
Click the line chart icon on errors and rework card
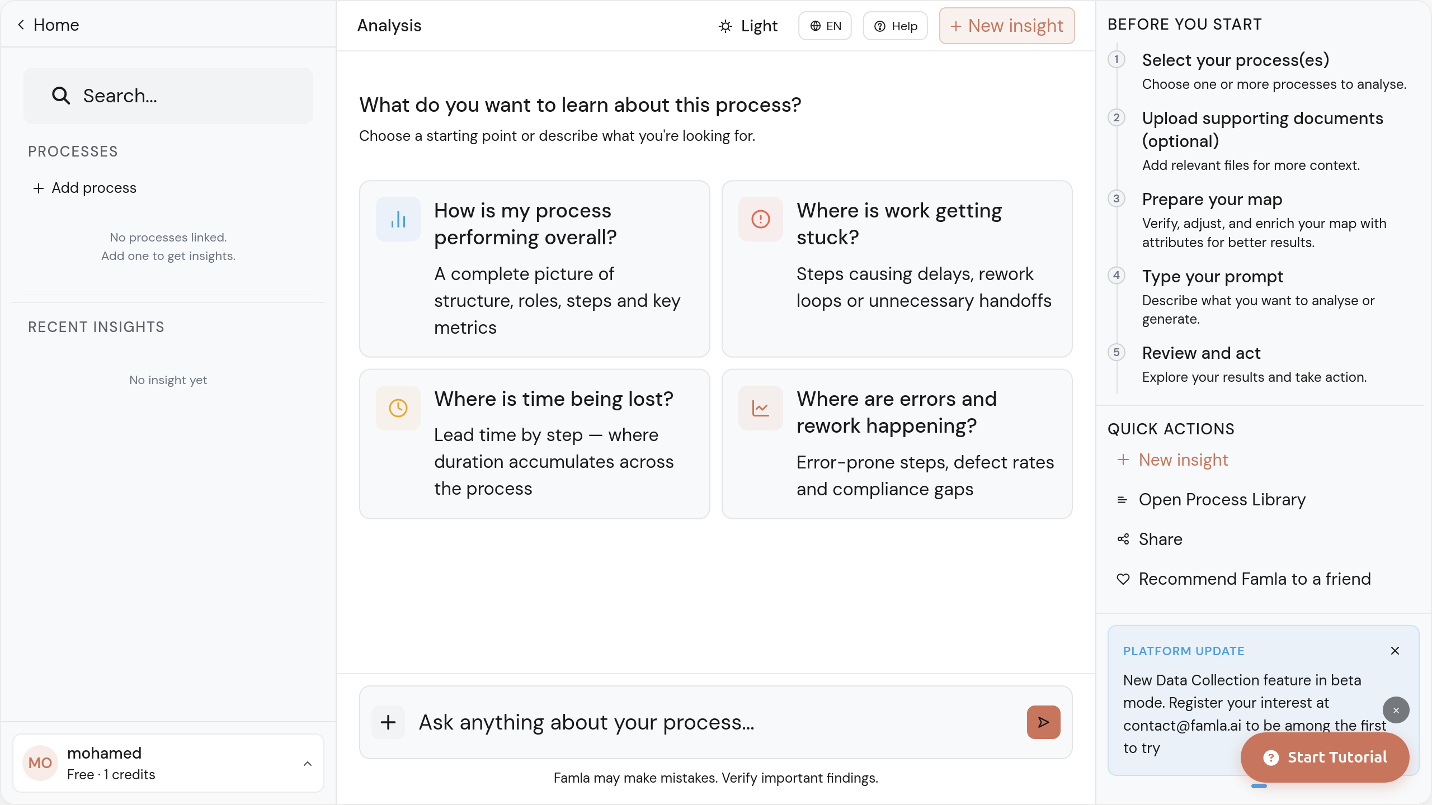coord(760,408)
